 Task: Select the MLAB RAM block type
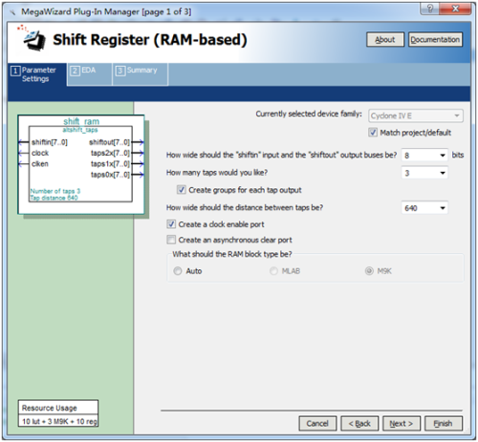coord(273,271)
